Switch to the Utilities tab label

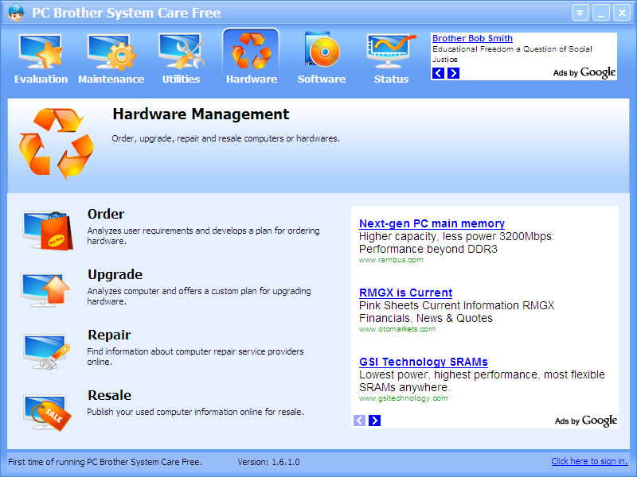[x=182, y=79]
